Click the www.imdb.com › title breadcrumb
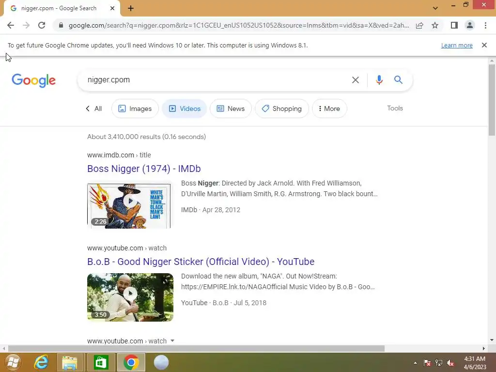 [x=119, y=155]
